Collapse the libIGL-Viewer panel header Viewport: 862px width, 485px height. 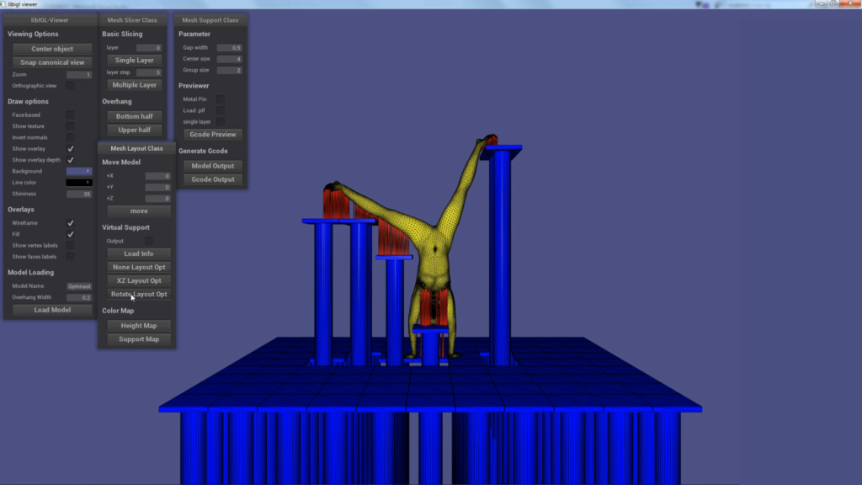point(50,20)
